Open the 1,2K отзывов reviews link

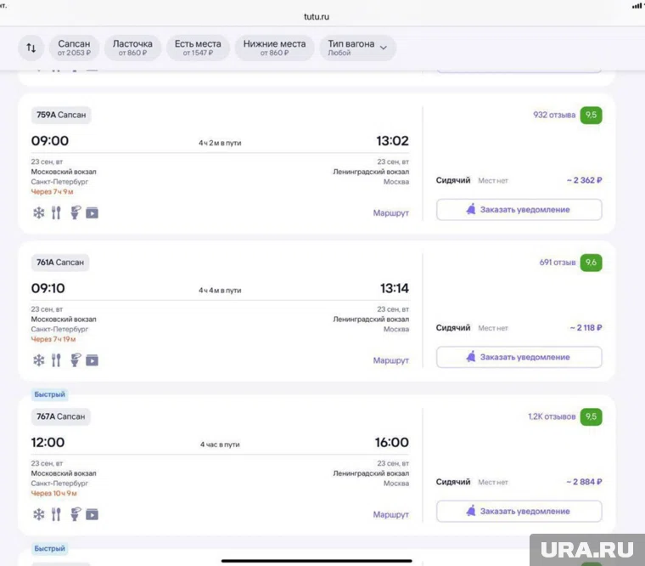coord(551,417)
